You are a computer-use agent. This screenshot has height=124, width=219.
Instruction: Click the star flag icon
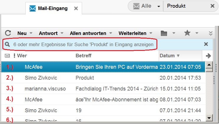tap(187, 33)
